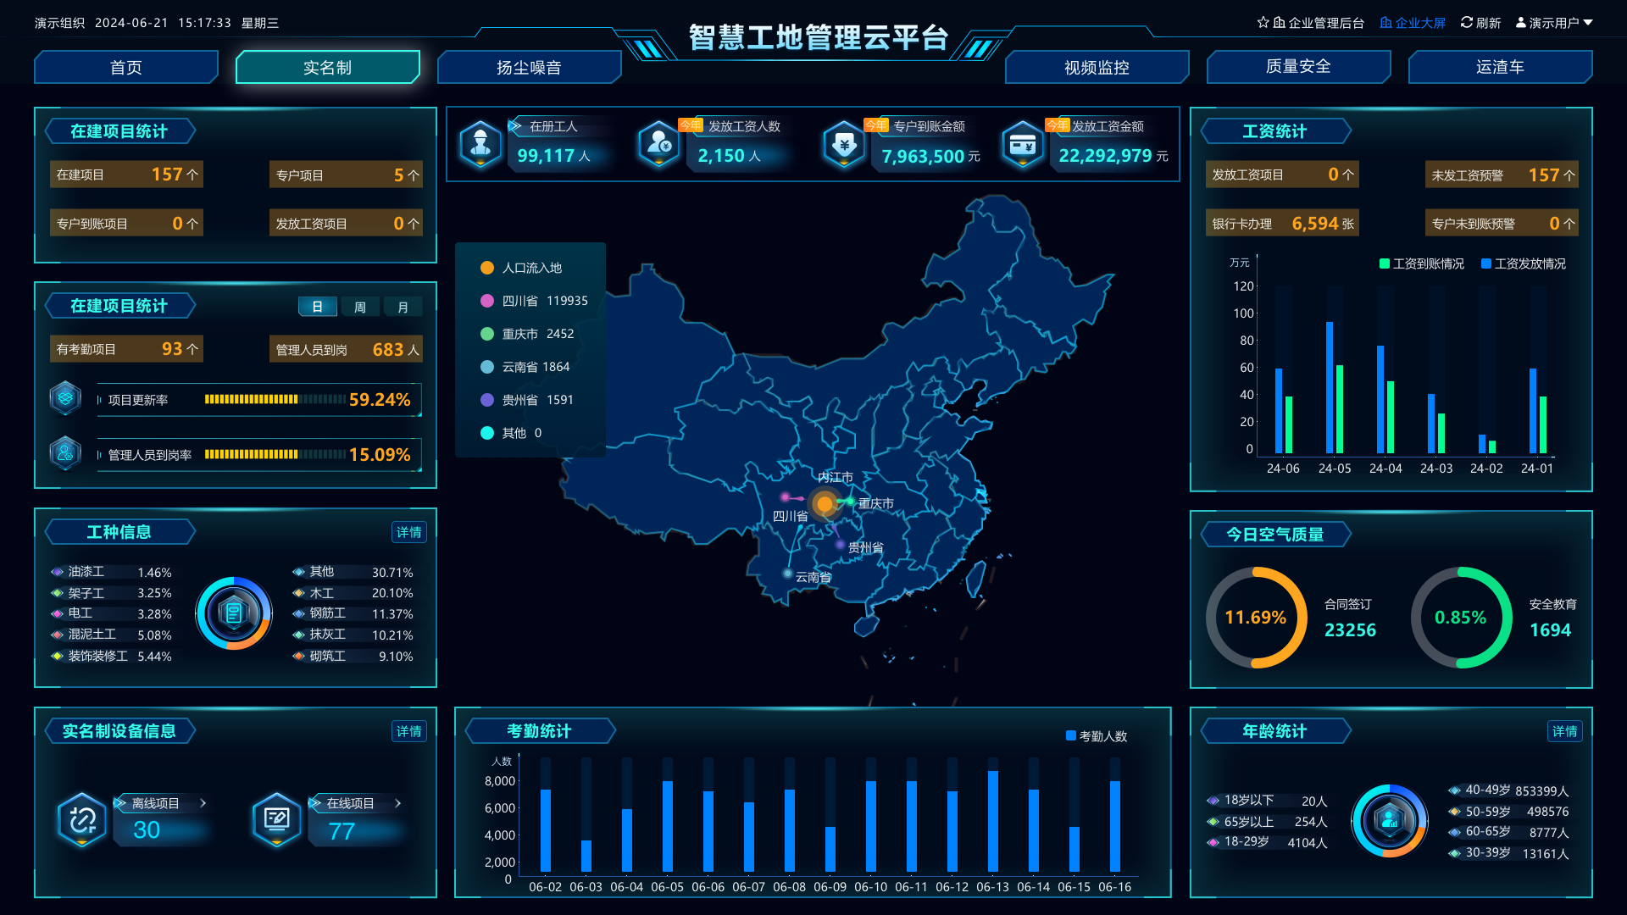Open 详情 in 工种信息 panel
Viewport: 1627px width, 915px height.
pyautogui.click(x=409, y=532)
